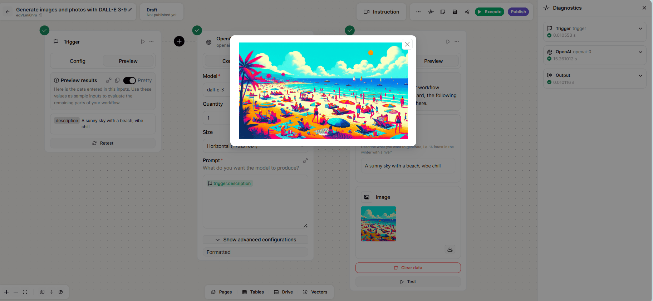Click the fit-to-screen icon in zoom controls

(x=25, y=292)
